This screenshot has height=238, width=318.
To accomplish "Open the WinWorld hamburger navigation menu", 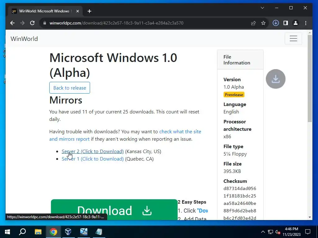I will click(x=293, y=38).
